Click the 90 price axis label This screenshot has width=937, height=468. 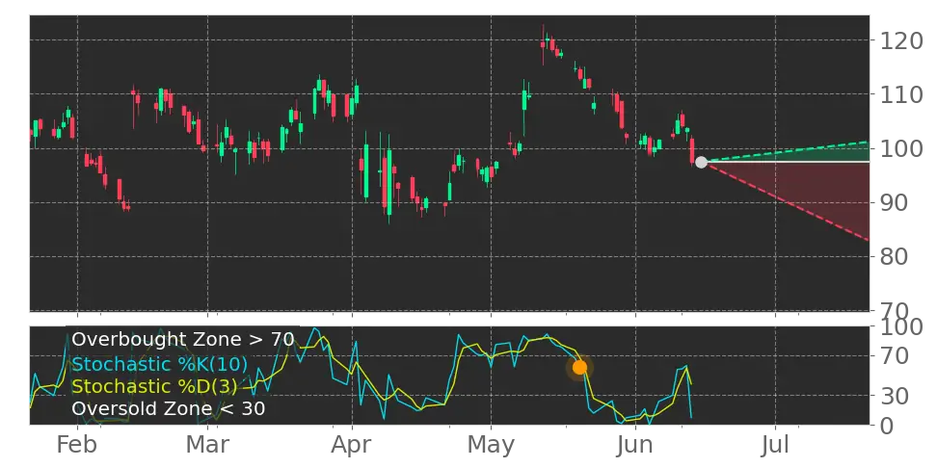(893, 203)
